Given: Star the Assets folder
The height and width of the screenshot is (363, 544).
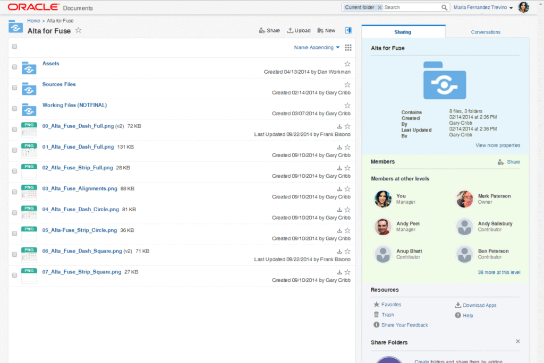Looking at the screenshot, I should pyautogui.click(x=347, y=64).
